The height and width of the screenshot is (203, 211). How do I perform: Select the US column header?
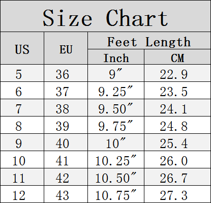tap(22, 49)
